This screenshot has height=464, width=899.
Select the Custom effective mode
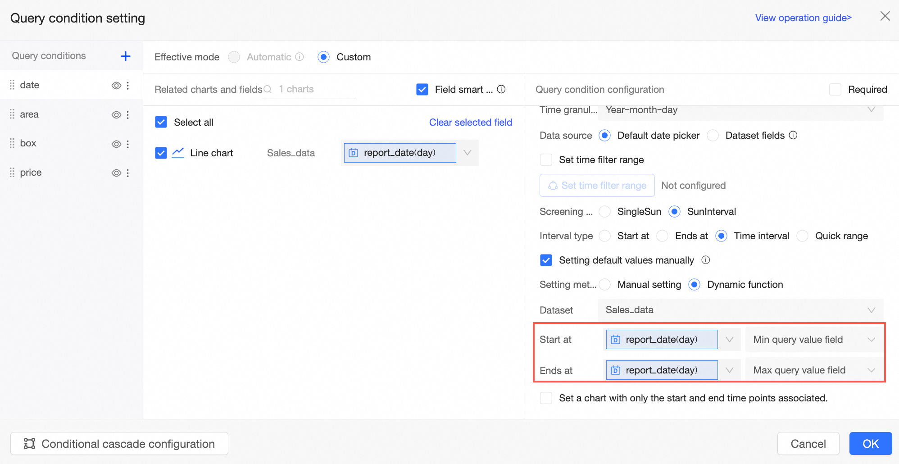click(x=324, y=57)
